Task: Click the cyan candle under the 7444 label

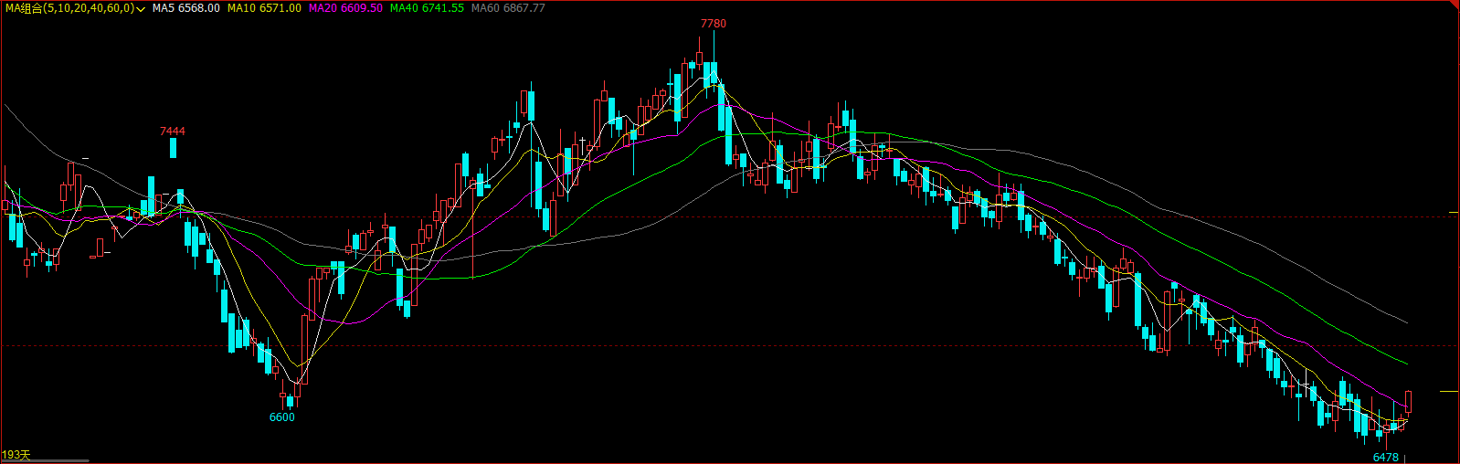Action: coord(173,148)
